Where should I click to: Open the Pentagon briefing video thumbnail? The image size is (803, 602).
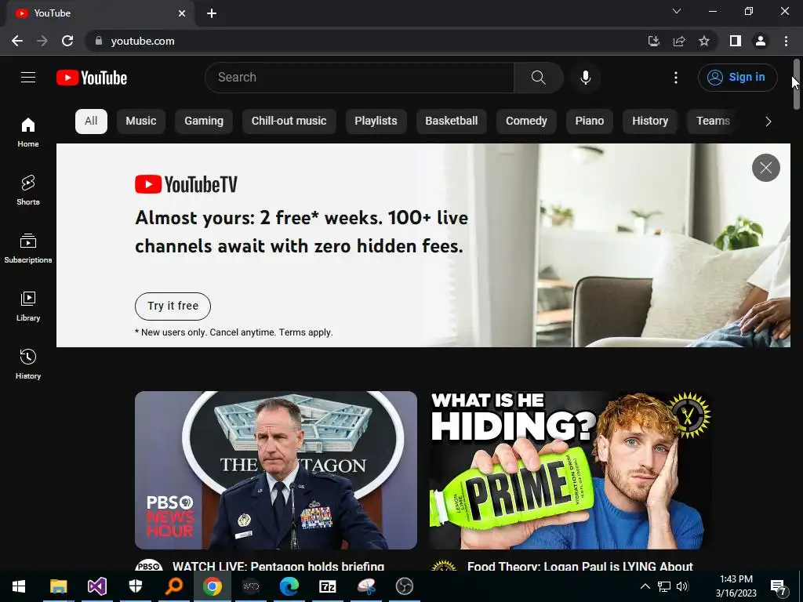coord(276,470)
